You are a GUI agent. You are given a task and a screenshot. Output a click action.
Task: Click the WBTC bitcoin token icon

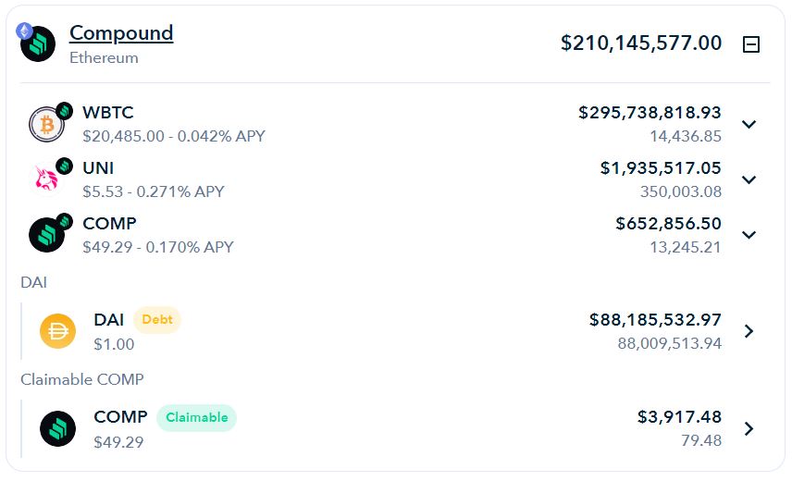[x=46, y=124]
